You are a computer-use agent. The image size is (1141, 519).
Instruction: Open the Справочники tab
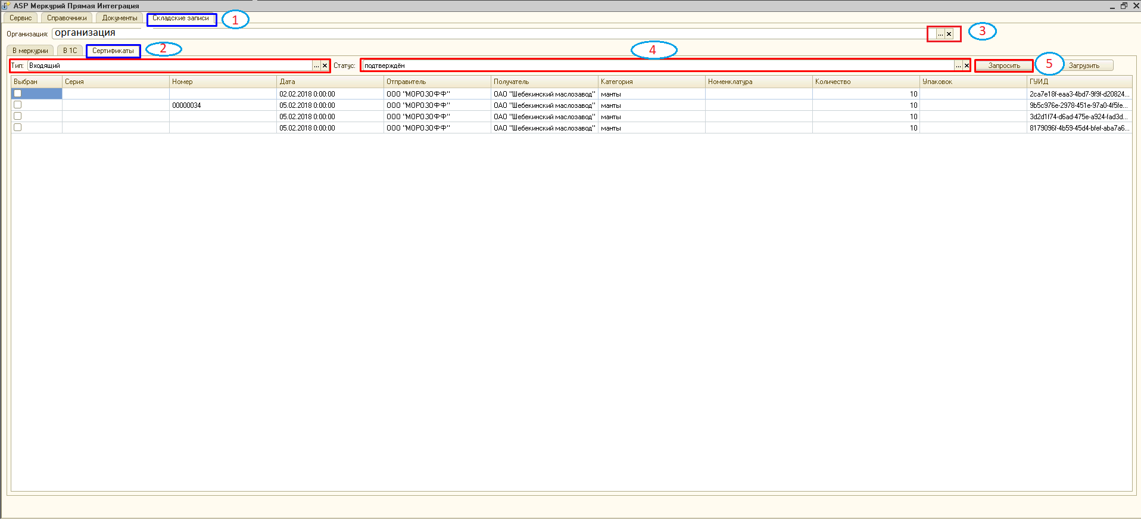coord(67,18)
